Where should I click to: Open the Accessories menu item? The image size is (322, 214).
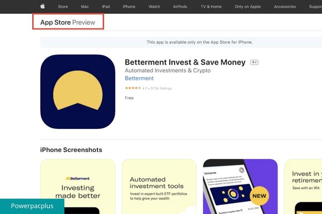point(285,6)
